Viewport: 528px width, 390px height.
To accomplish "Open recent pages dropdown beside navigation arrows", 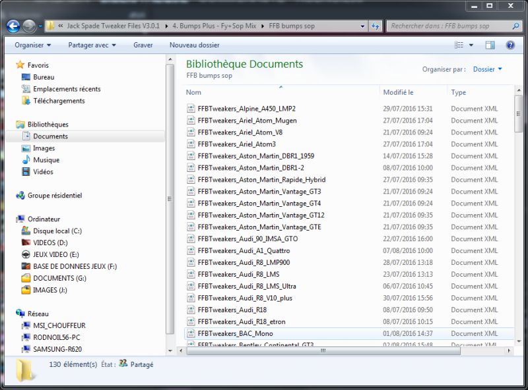I will (40, 26).
